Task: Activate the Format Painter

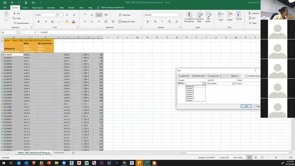Action: point(21,23)
